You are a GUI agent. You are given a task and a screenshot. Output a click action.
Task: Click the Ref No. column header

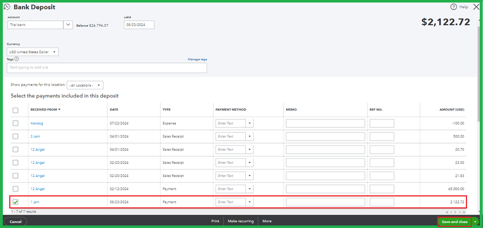click(376, 110)
